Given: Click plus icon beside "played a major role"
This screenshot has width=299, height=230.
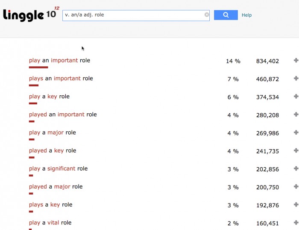Looking at the screenshot, I should 296,186.
